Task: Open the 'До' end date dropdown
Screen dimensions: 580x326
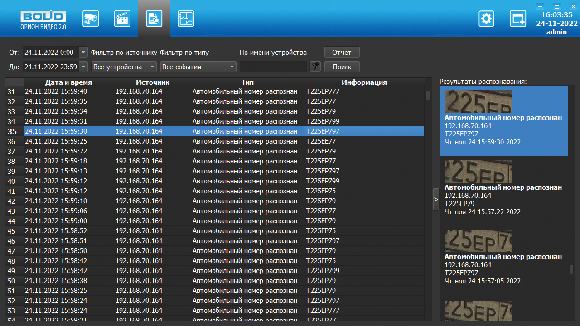Action: coord(83,67)
